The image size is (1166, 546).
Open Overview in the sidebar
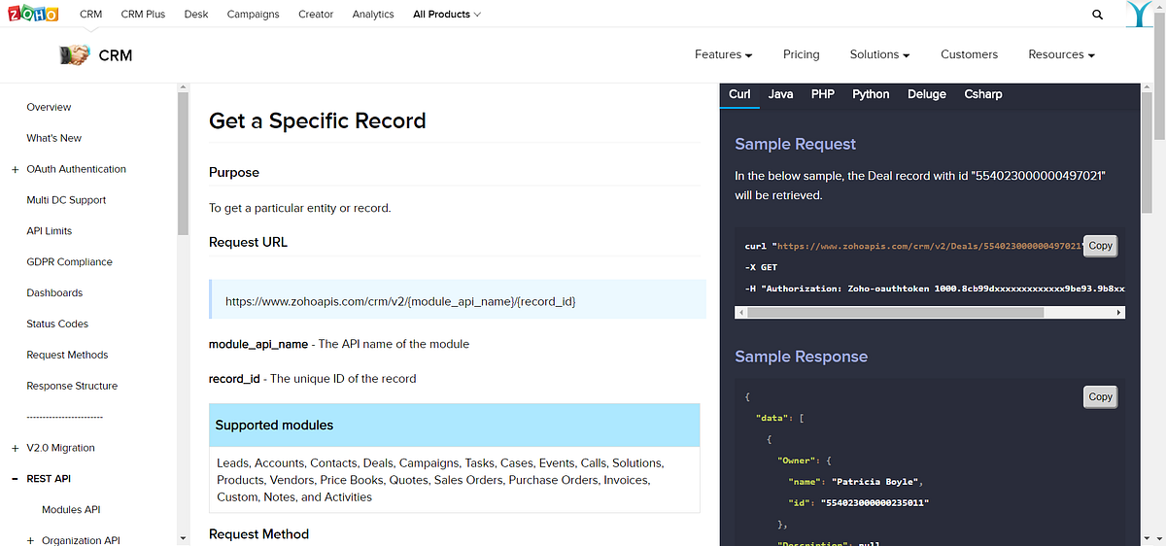(49, 108)
